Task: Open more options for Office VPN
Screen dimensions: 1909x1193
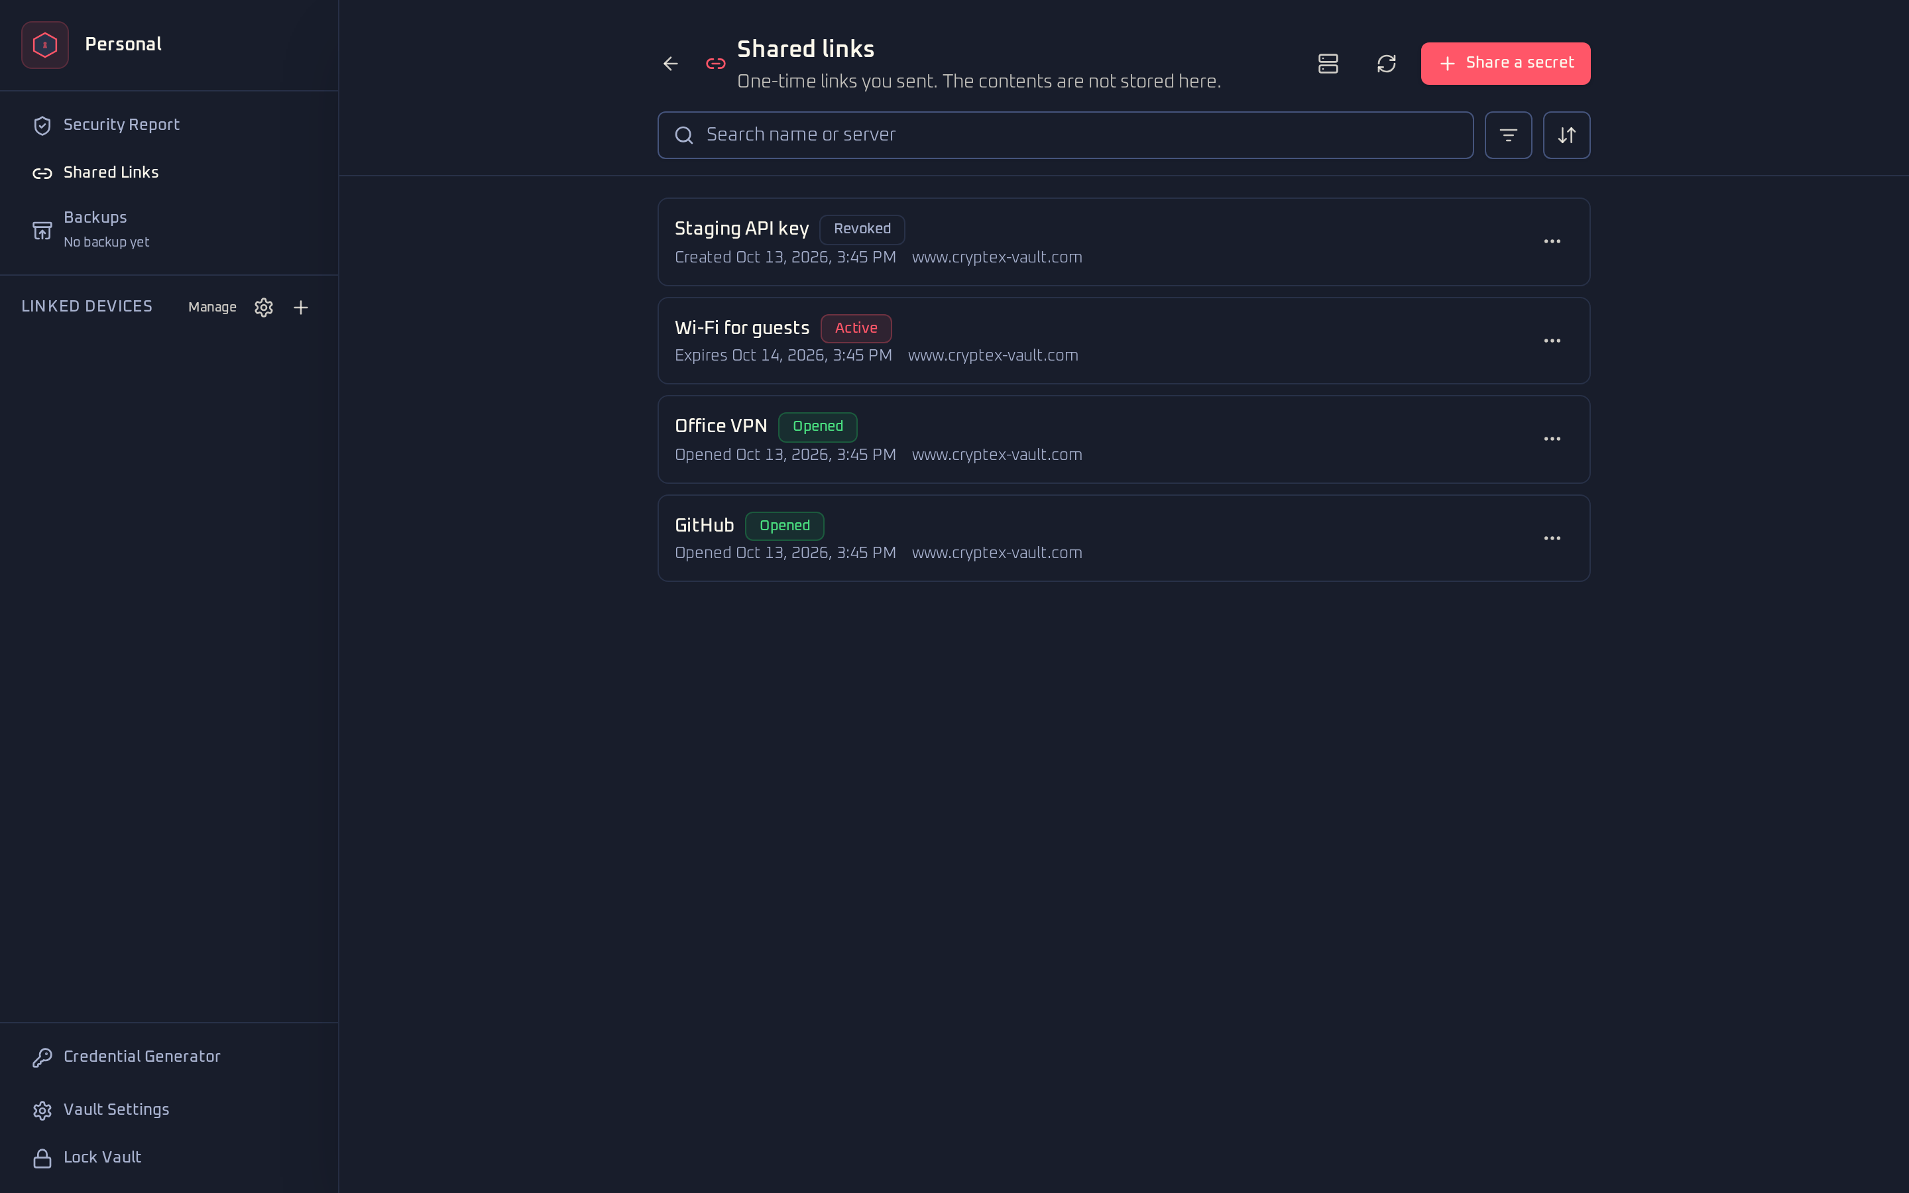Action: click(x=1552, y=439)
